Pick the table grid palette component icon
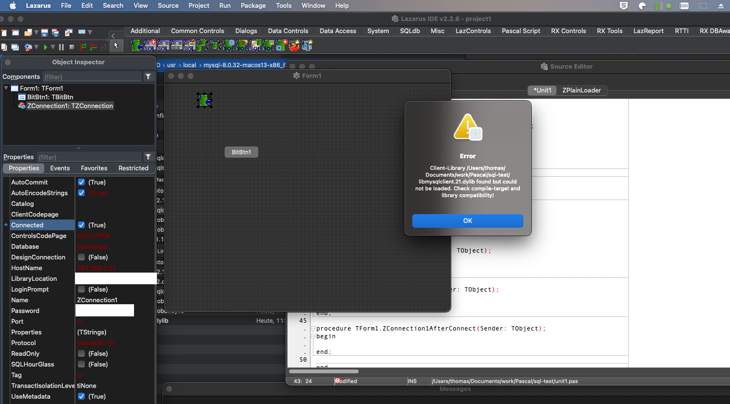This screenshot has height=404, width=730. (176, 45)
